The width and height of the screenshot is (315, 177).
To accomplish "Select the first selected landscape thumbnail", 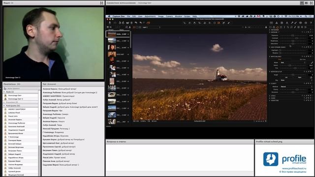I will point(112,34).
